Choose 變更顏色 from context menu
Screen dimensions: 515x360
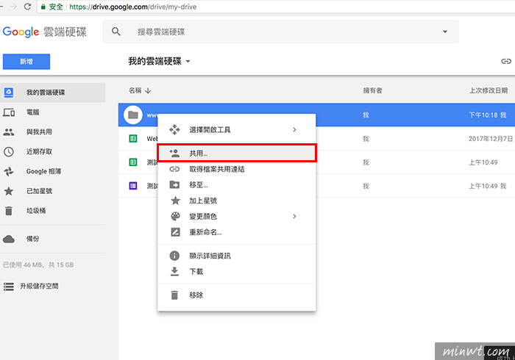pyautogui.click(x=236, y=217)
